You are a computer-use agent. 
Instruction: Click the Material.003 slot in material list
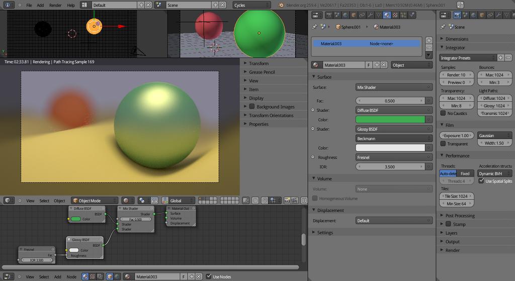point(367,43)
